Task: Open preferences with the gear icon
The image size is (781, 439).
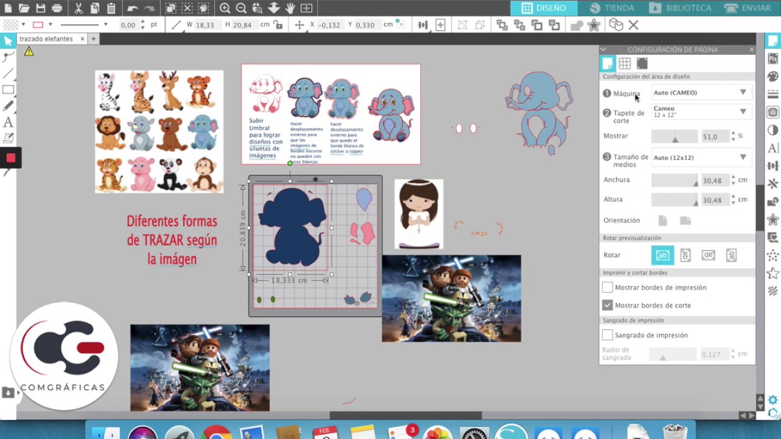Action: click(773, 400)
